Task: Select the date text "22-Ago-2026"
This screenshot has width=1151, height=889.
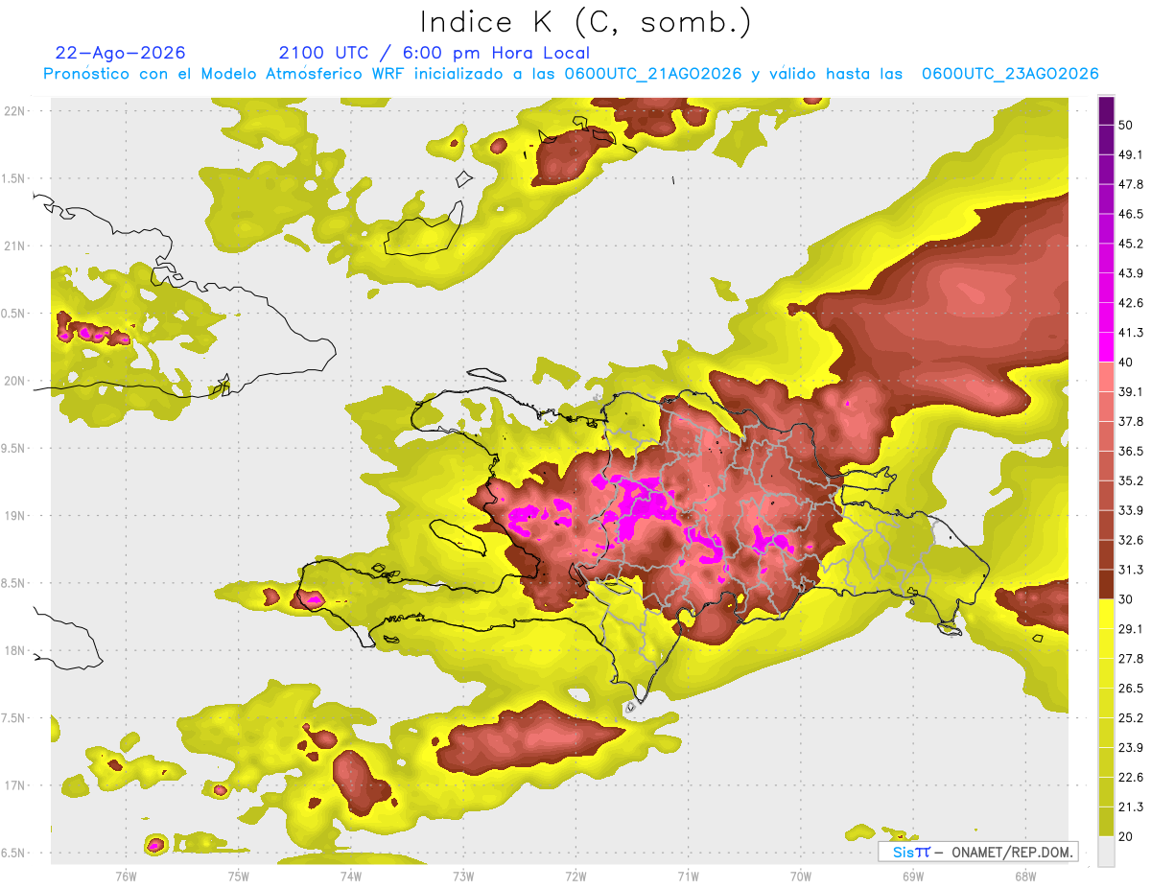Action: click(121, 53)
